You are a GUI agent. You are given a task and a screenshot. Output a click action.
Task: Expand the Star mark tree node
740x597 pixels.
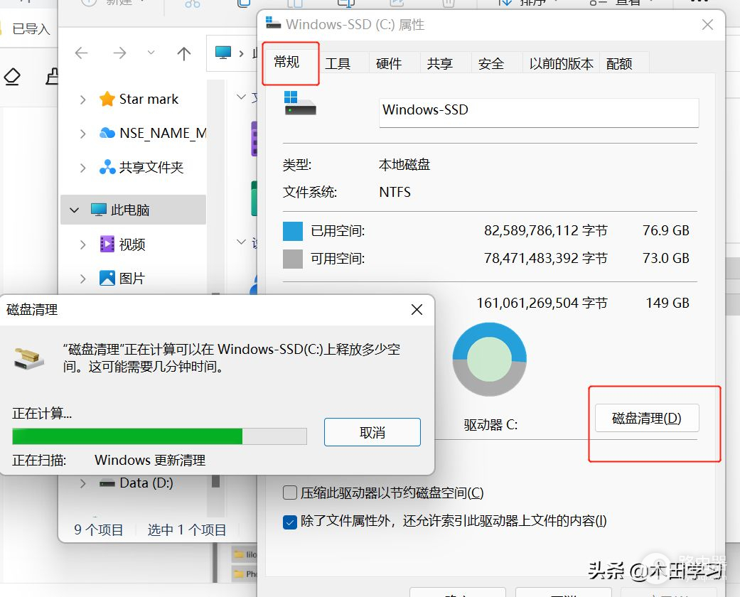(82, 99)
